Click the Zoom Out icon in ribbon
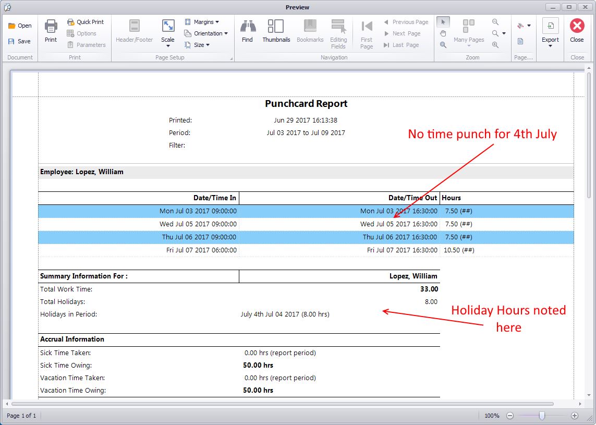Viewport: 596px width, 425px height. [x=495, y=22]
